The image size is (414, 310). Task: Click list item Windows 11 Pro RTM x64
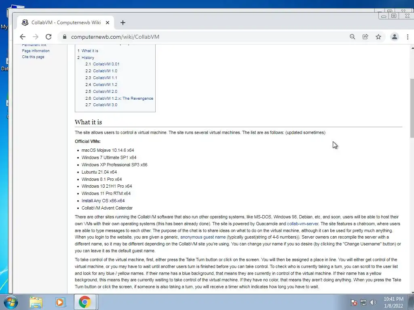click(x=106, y=193)
